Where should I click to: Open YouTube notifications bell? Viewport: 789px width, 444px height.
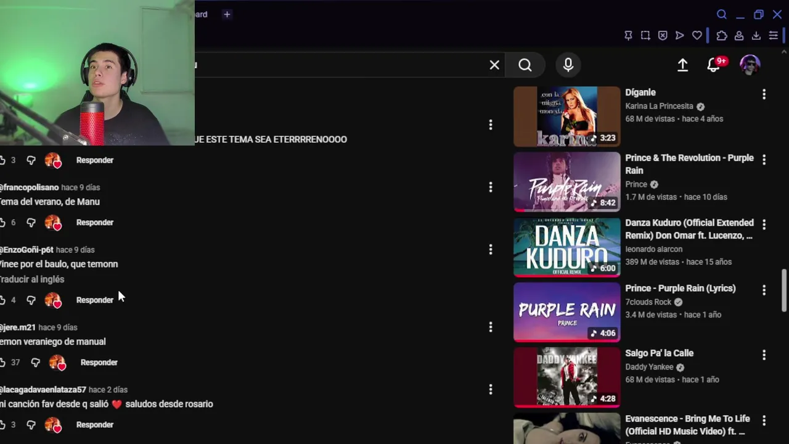(x=714, y=65)
